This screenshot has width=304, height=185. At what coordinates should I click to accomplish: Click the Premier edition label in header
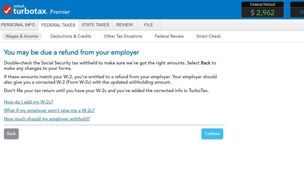point(60,12)
